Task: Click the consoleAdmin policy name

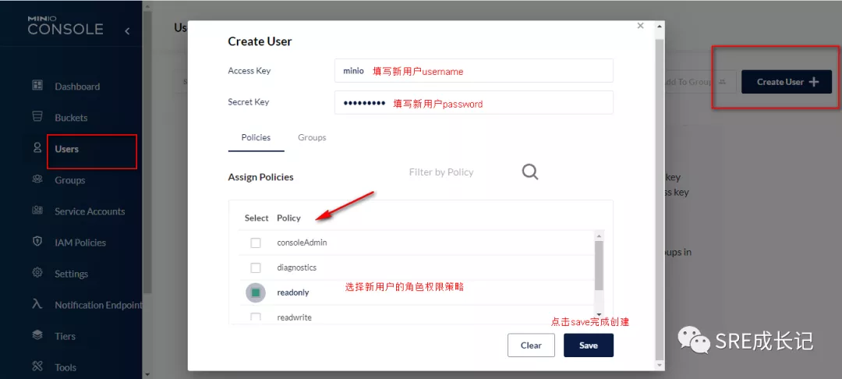Action: [302, 243]
